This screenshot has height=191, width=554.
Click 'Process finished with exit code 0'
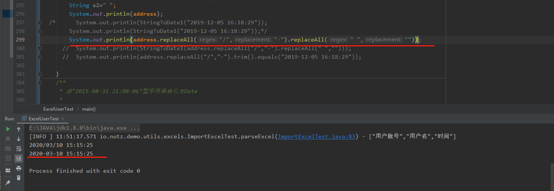click(x=84, y=171)
